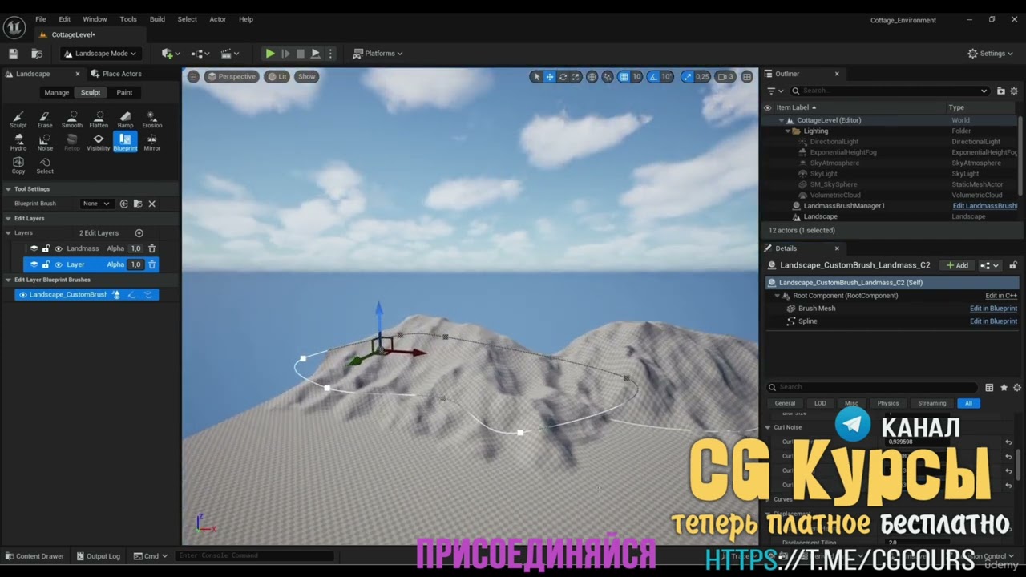Choose the landscape Select region tool
1026x577 pixels.
click(x=45, y=166)
